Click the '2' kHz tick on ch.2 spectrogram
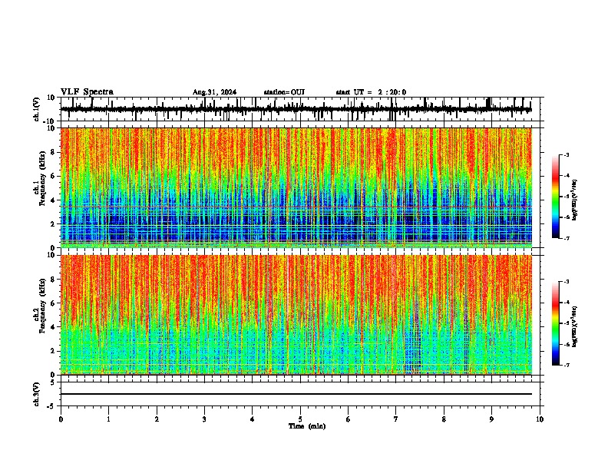The width and height of the screenshot is (608, 470). click(54, 351)
